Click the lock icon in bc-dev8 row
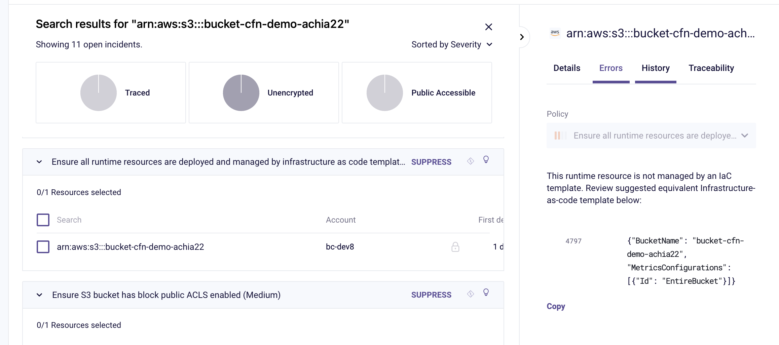The width and height of the screenshot is (779, 345). click(455, 247)
